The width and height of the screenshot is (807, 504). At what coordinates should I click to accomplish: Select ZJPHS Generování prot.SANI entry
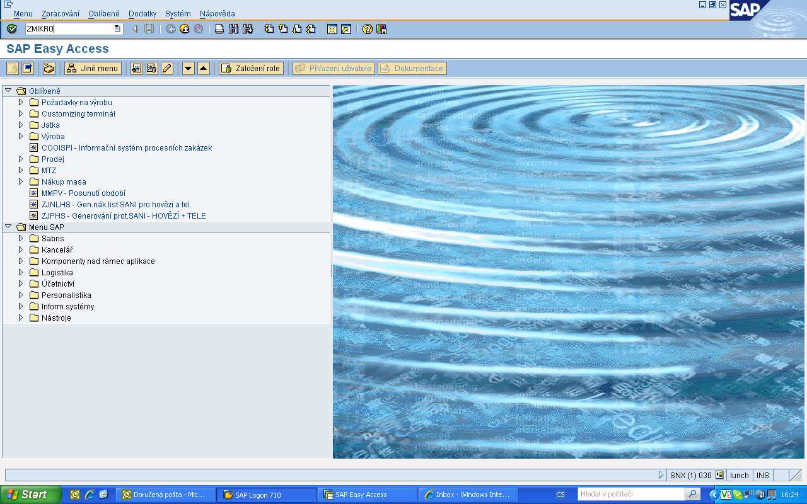(x=124, y=215)
